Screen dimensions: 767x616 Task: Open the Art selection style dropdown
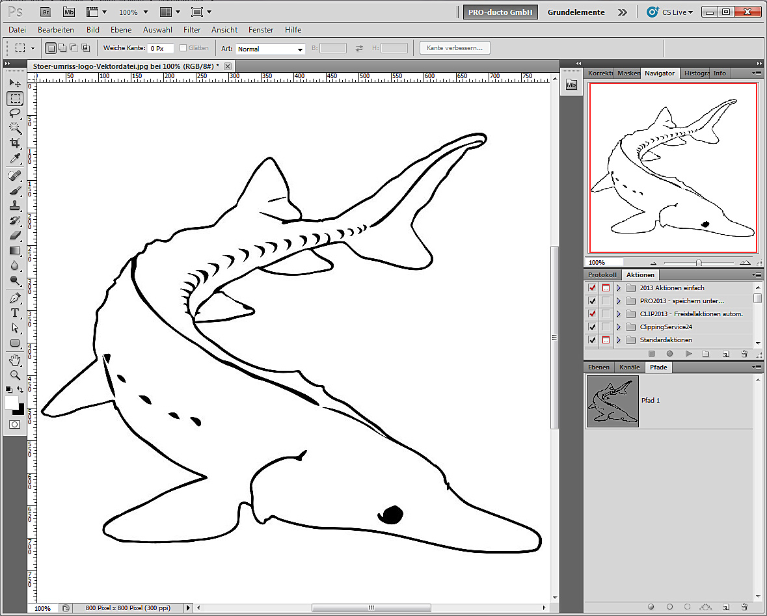tap(271, 49)
